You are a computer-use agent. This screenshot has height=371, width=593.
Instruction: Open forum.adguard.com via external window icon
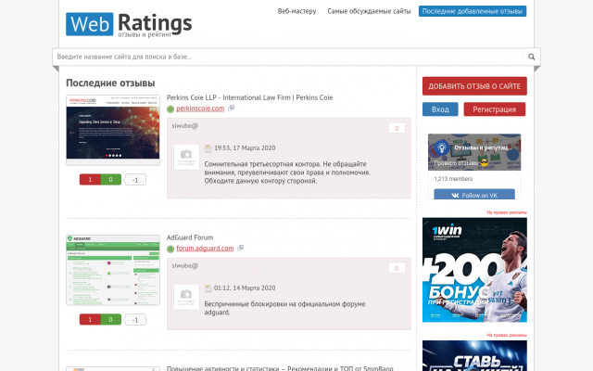pos(240,248)
